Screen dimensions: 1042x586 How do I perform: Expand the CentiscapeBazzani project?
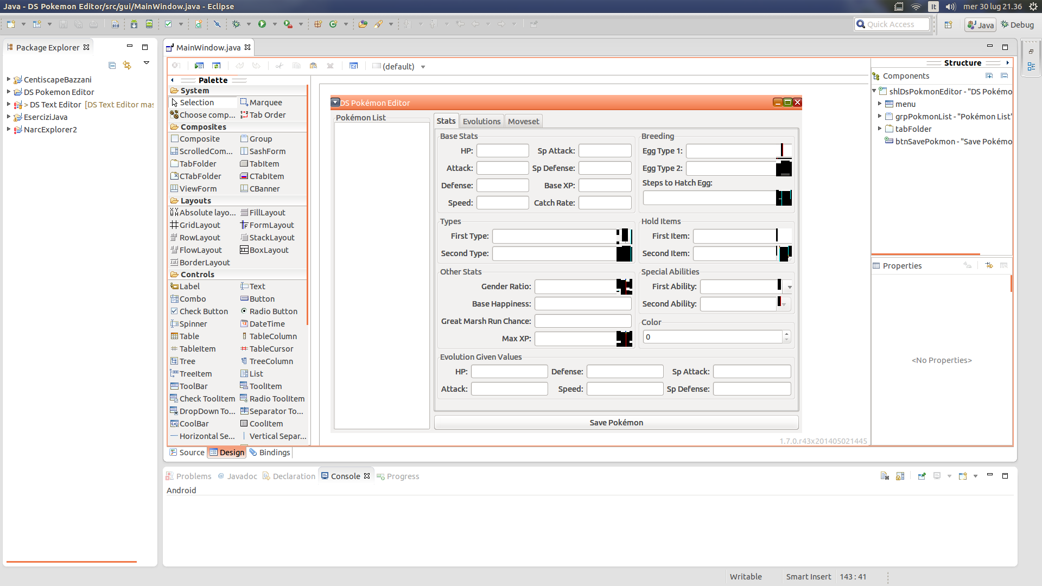9,79
